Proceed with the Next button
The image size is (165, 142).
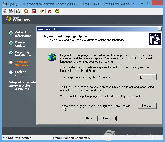107,118
